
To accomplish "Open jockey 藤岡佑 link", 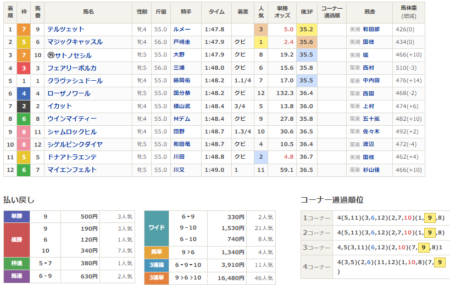I will point(182,80).
